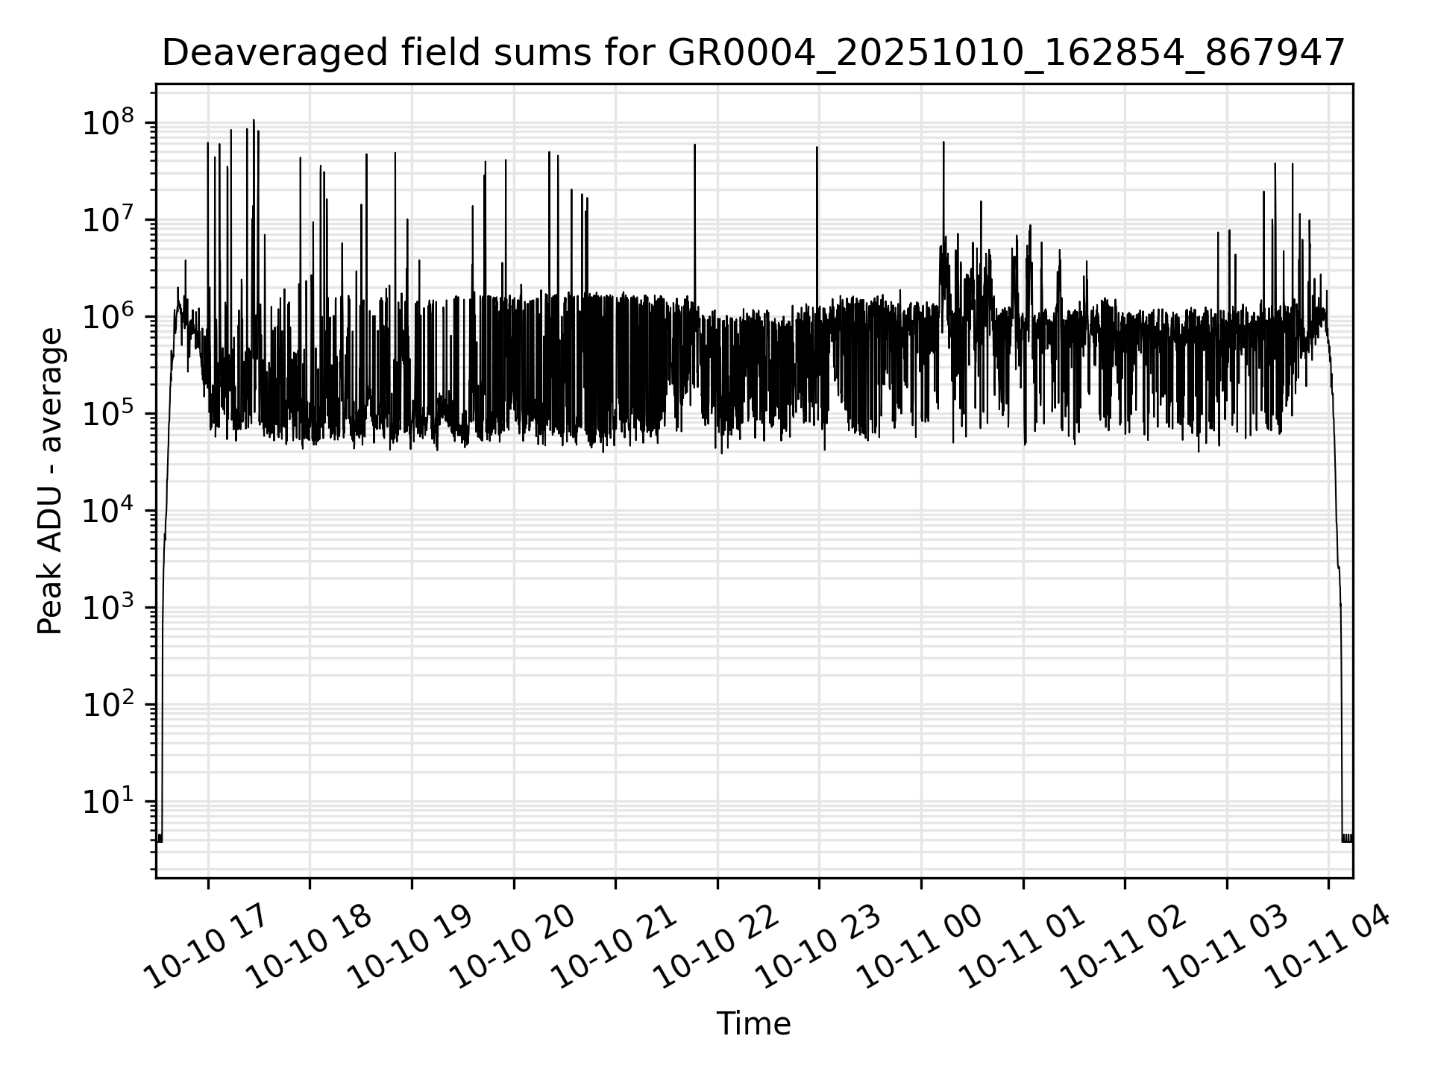
Task: Click the 10-11 01 x-axis tick label
Action: tap(1023, 946)
